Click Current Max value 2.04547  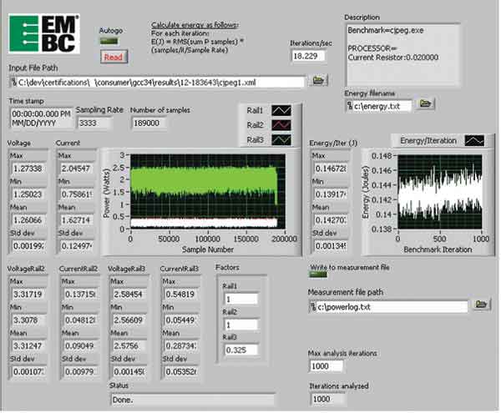click(77, 169)
